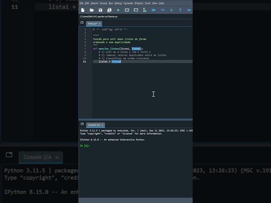
Task: Click the enlarged background Console 2/A tab
Action: pos(41,157)
